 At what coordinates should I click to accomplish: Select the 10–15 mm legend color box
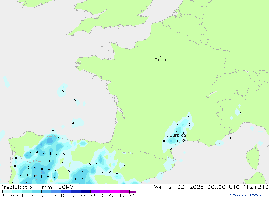(x=56, y=192)
